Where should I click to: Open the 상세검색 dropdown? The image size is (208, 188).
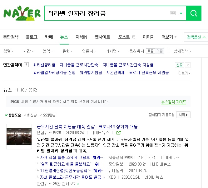(182, 51)
